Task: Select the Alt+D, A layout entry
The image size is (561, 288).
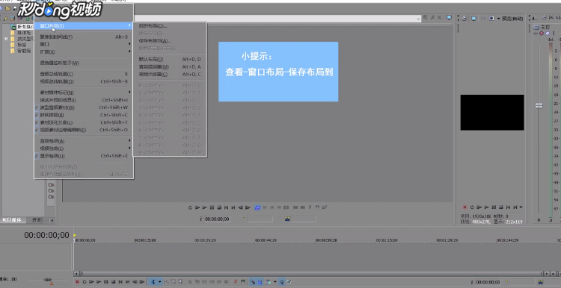Action: [170, 66]
